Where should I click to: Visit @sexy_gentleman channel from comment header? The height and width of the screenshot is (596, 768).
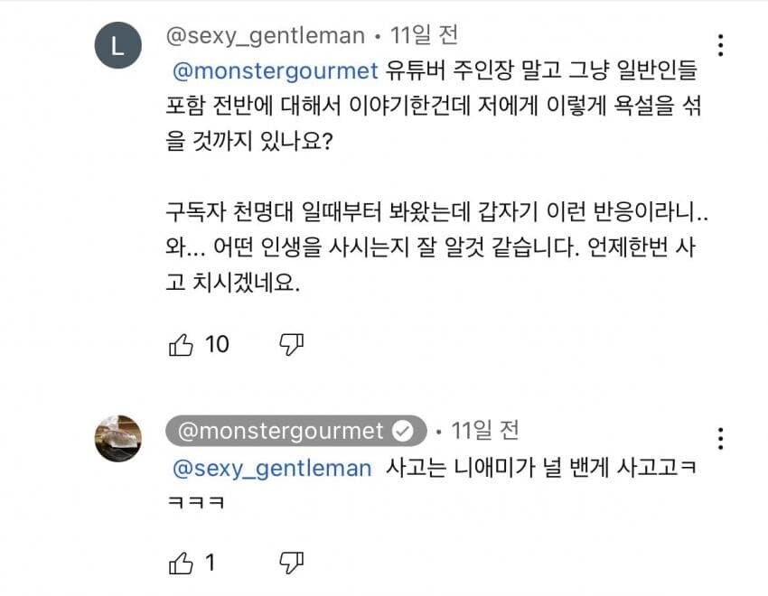coord(266,36)
